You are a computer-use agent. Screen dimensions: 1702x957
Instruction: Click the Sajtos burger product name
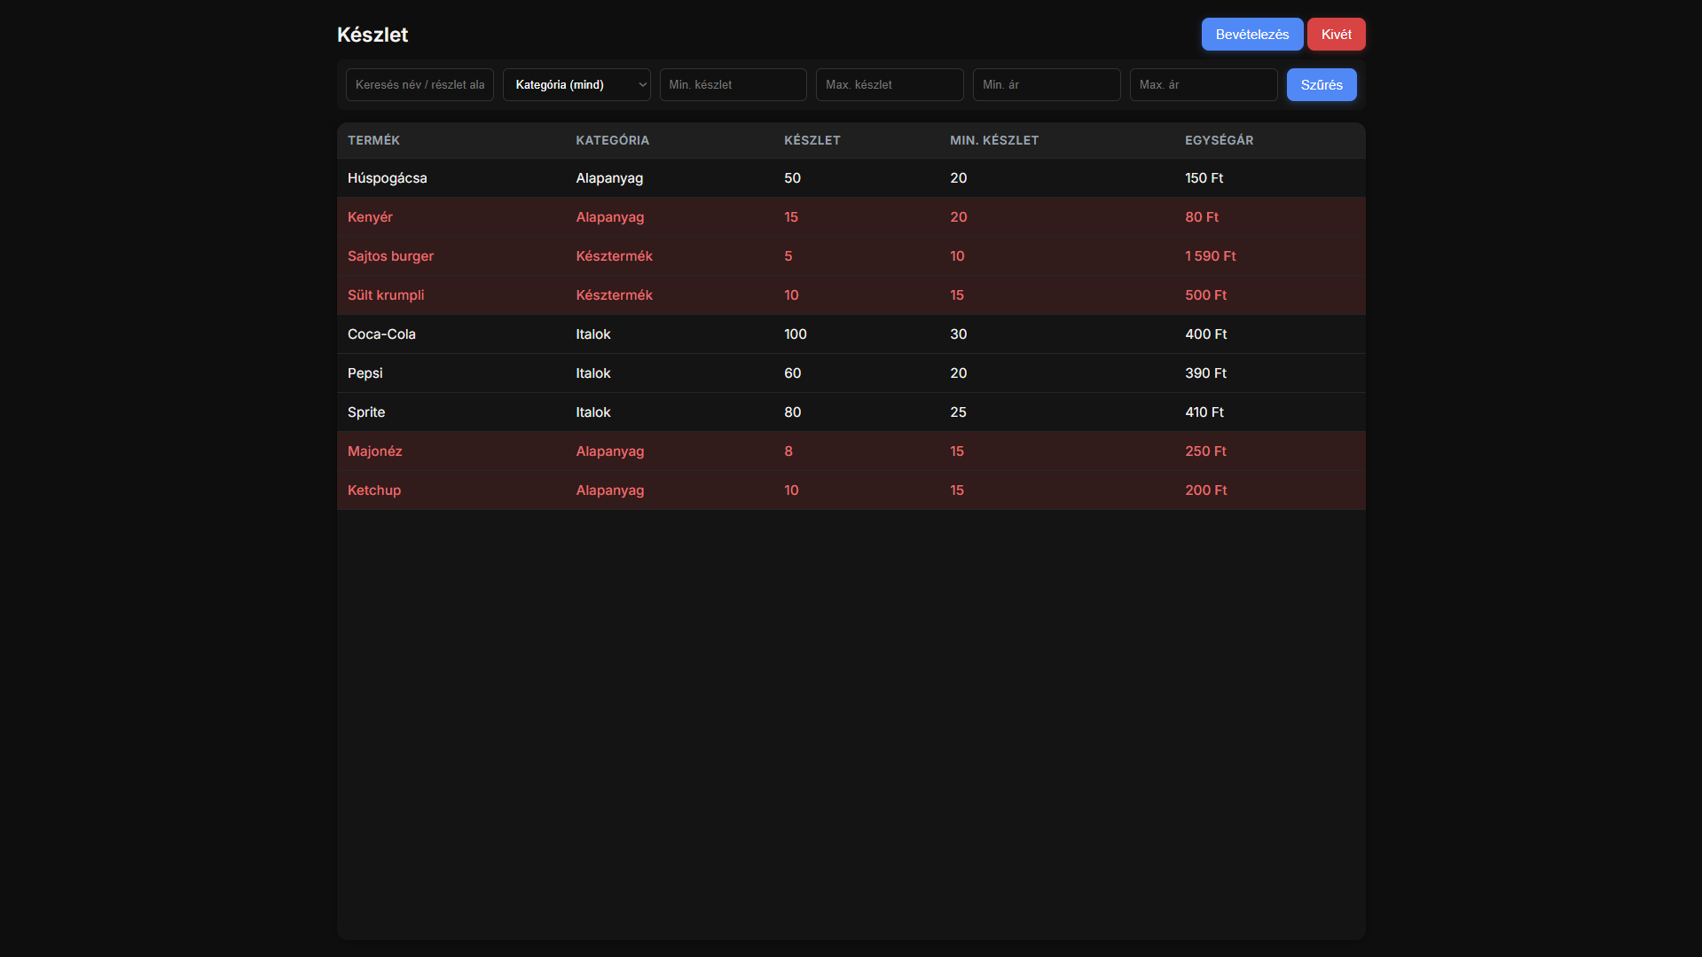[x=390, y=256]
